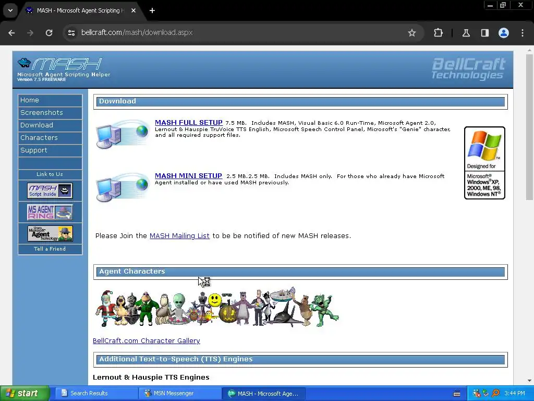Switch to MSN Messenger taskbar window
534x401 pixels.
pos(180,394)
